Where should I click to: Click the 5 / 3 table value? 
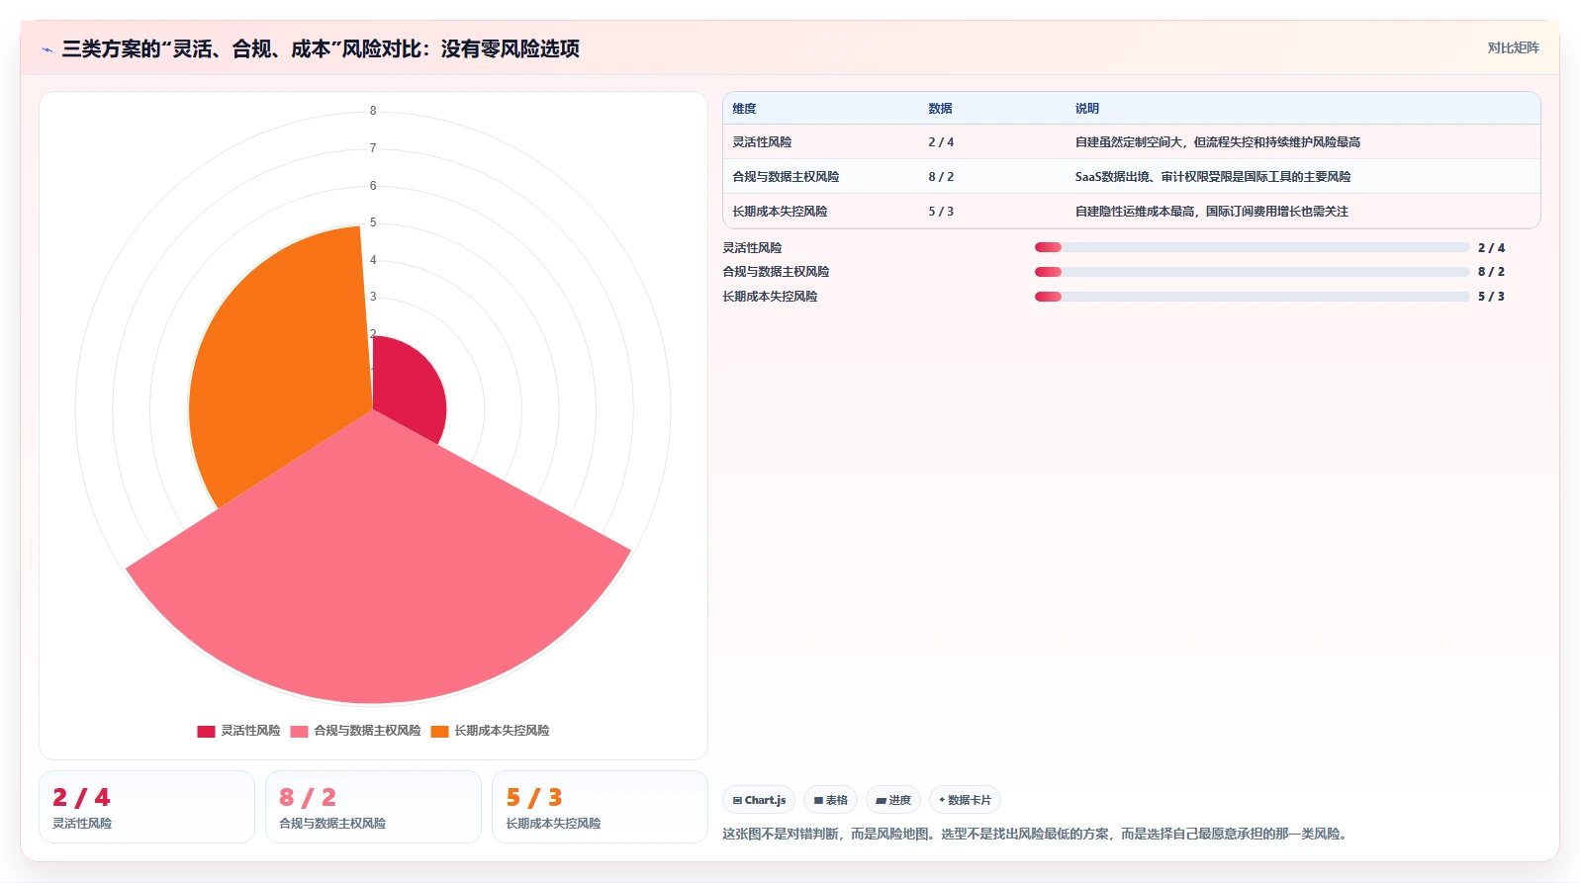pos(941,212)
